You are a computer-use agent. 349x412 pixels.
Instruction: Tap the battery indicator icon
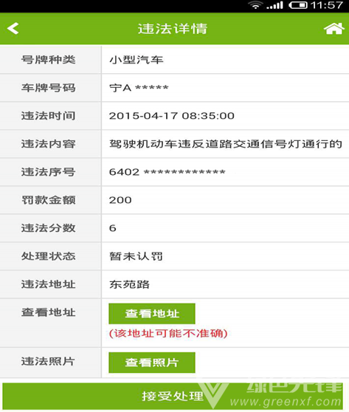click(x=298, y=5)
